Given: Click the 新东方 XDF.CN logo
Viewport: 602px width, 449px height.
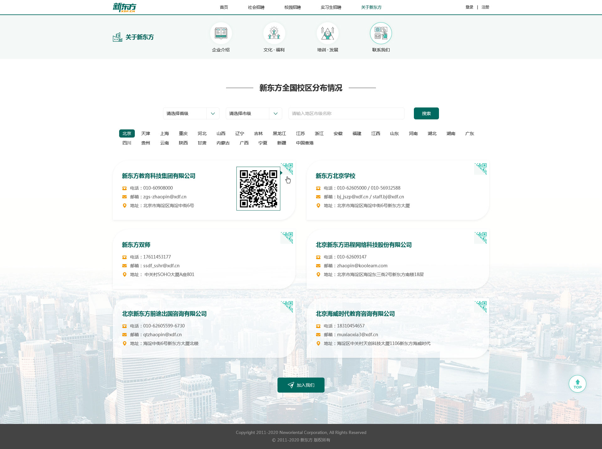Looking at the screenshot, I should (124, 7).
